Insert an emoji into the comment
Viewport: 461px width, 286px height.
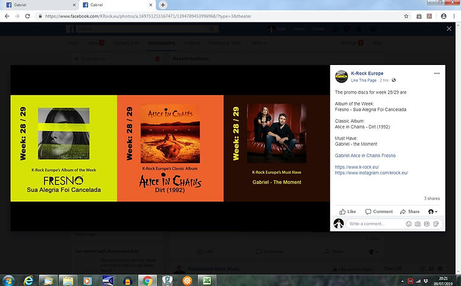409,223
